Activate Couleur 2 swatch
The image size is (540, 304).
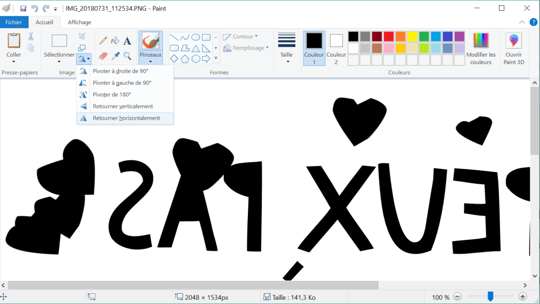pyautogui.click(x=336, y=47)
